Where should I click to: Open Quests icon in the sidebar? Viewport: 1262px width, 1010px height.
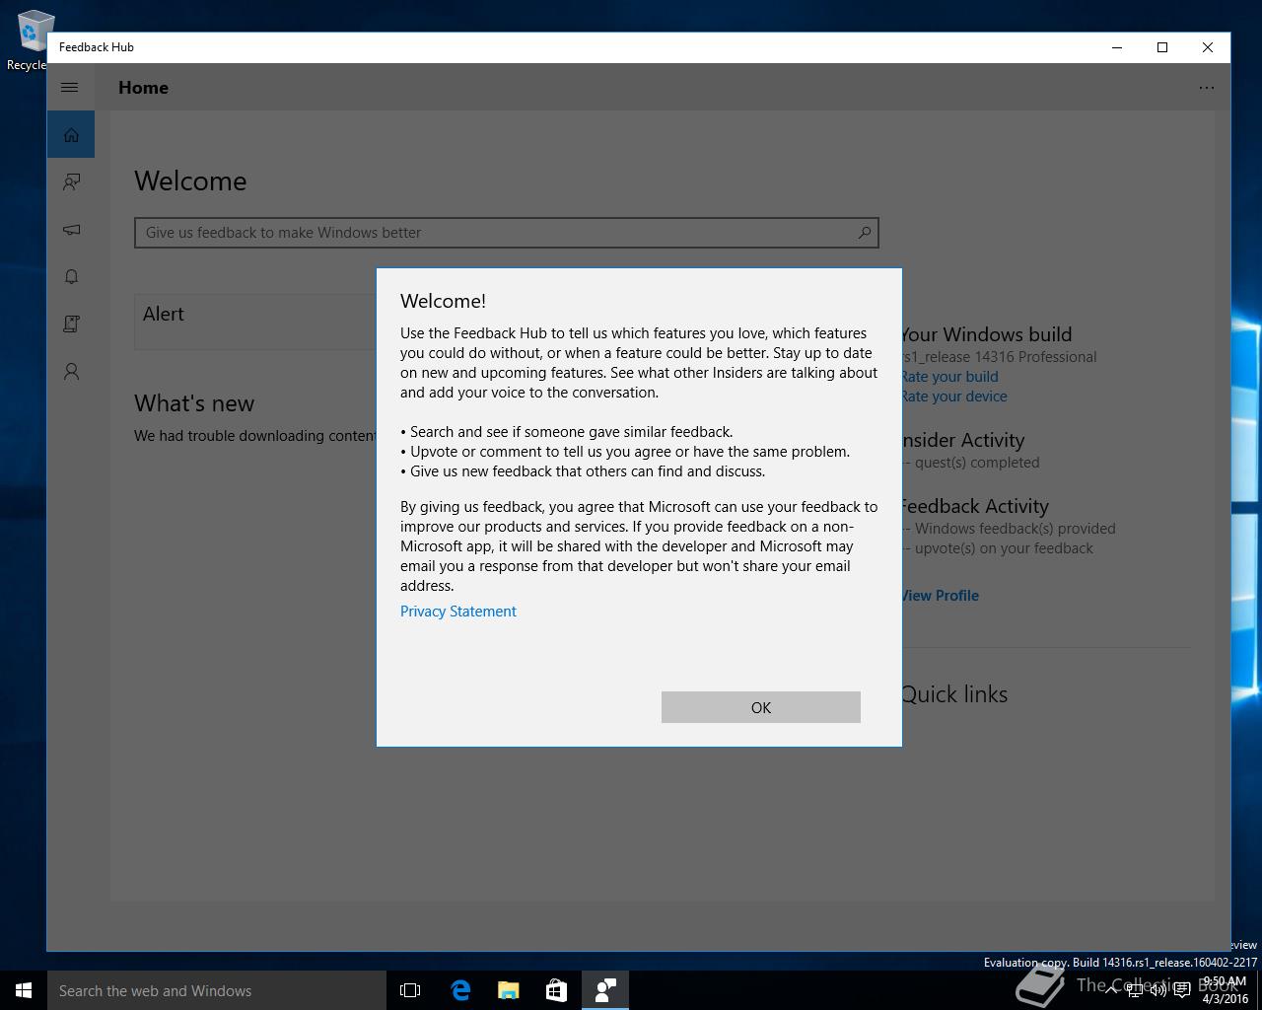[x=71, y=324]
